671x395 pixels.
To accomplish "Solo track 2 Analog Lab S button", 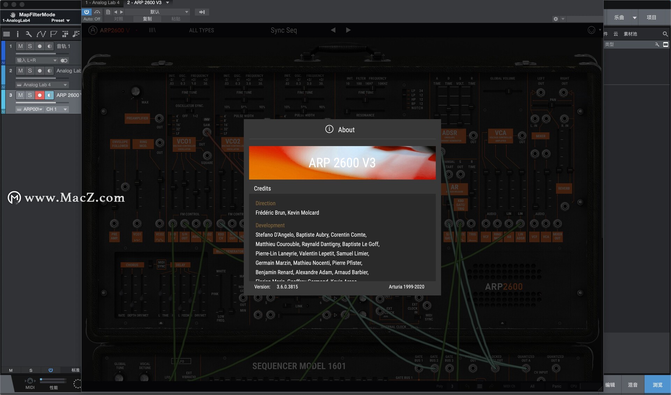I will click(x=30, y=70).
